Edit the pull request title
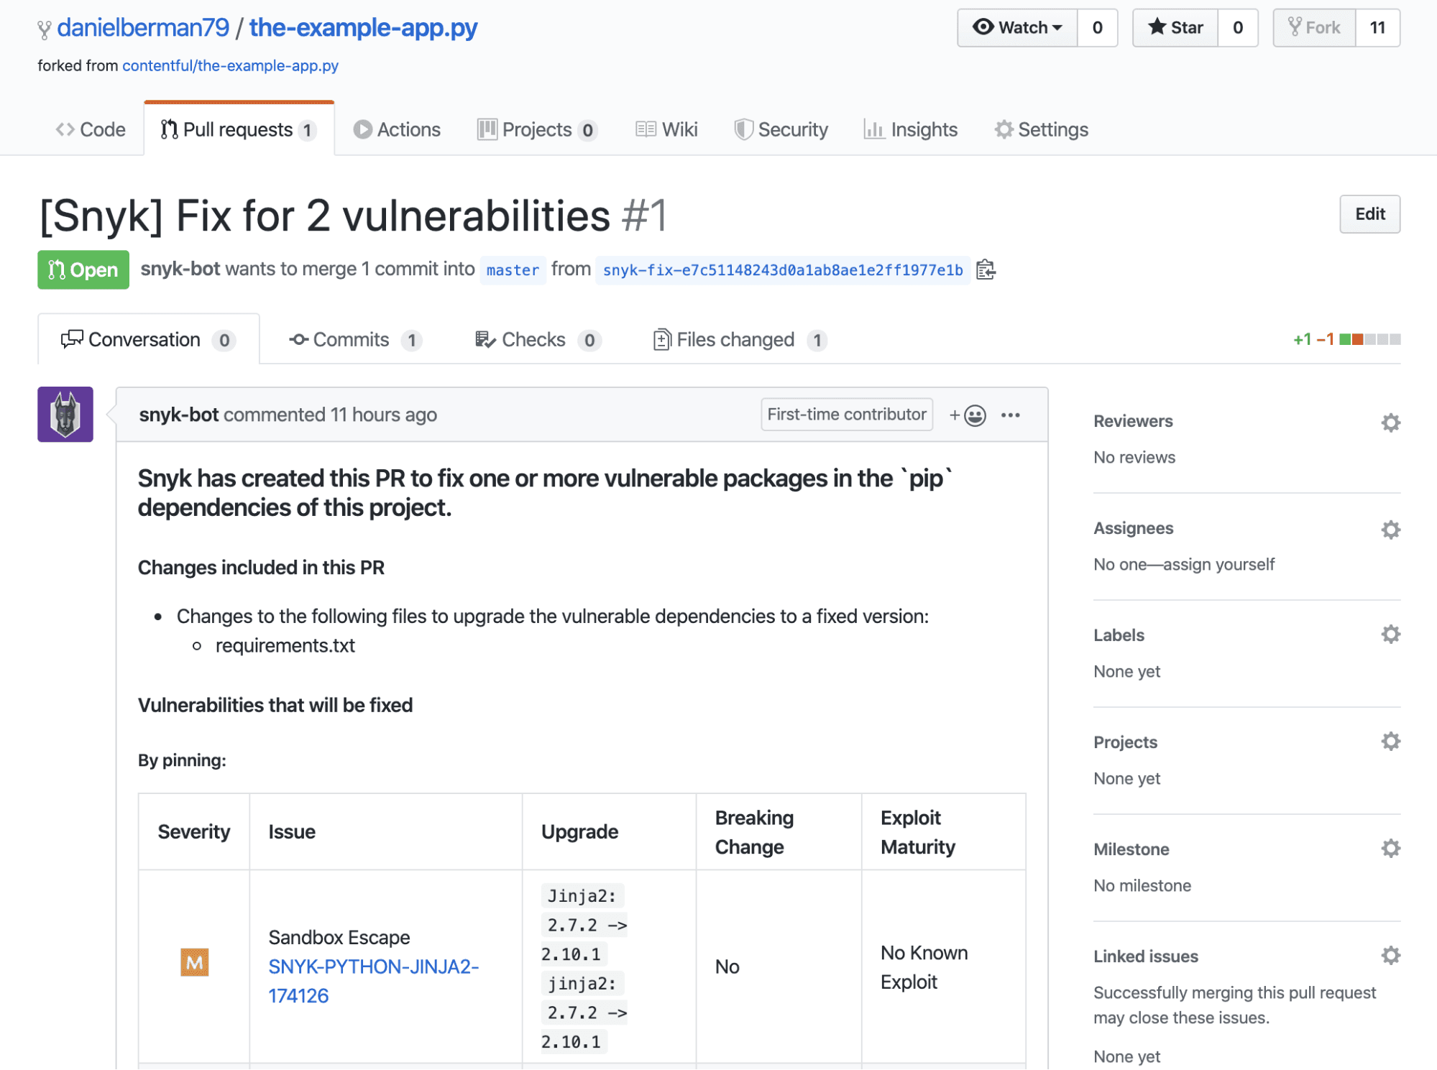Viewport: 1437px width, 1070px height. pos(1369,214)
